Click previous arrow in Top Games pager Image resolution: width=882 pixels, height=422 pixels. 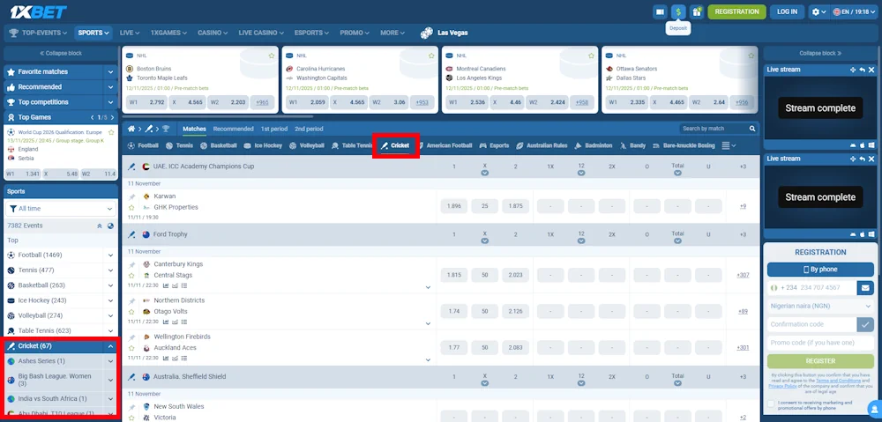pos(93,117)
